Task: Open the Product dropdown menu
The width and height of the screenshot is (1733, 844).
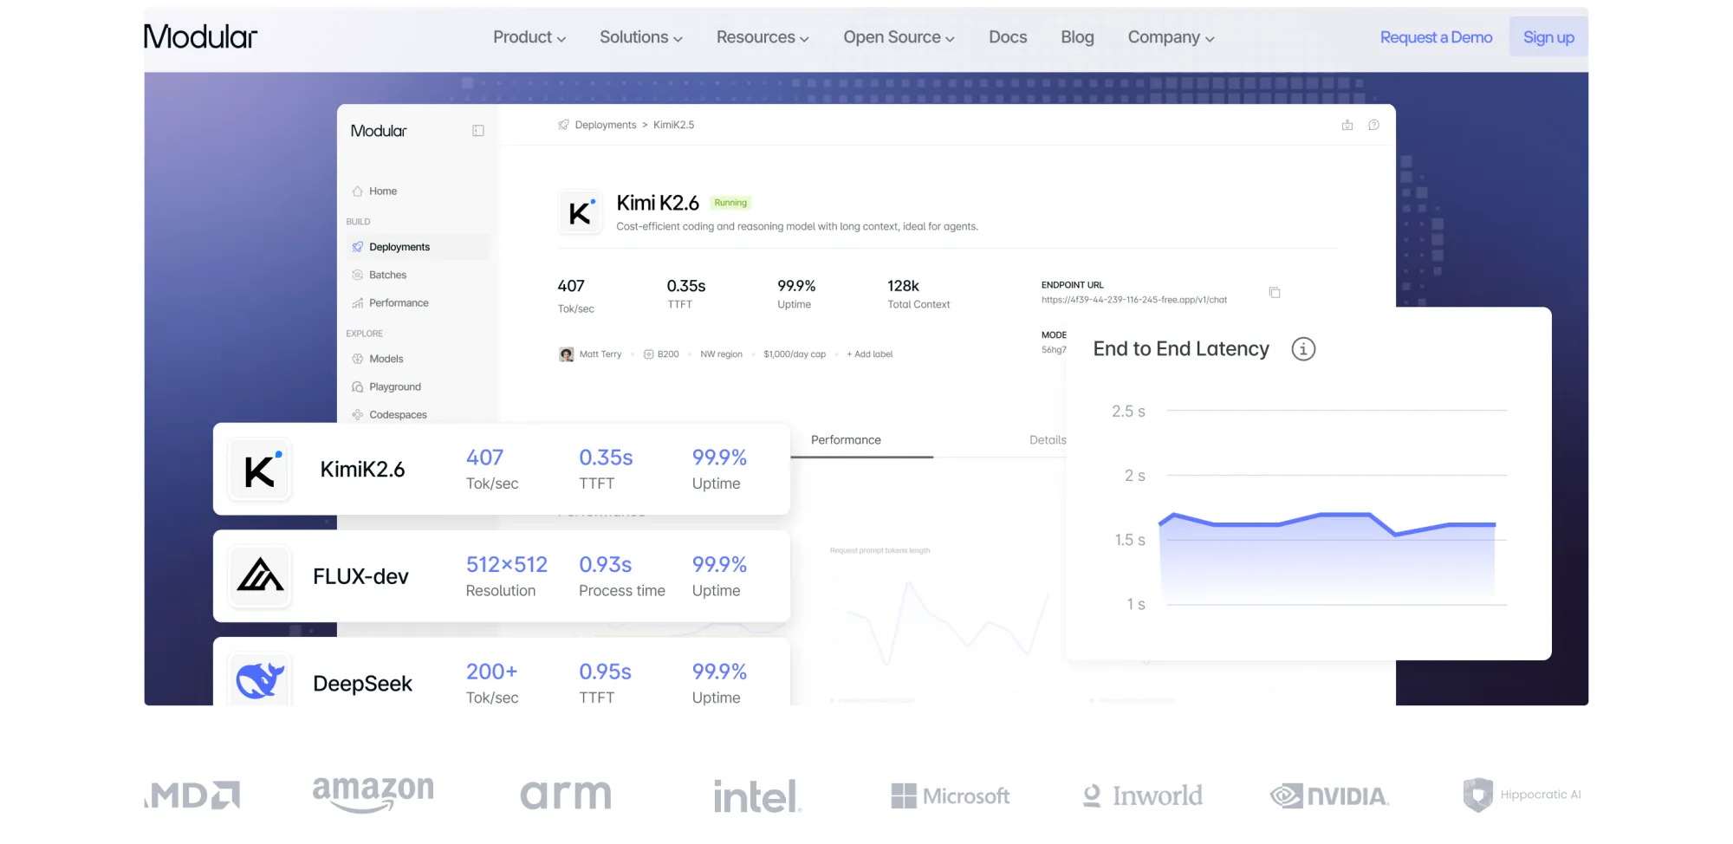Action: pyautogui.click(x=529, y=37)
